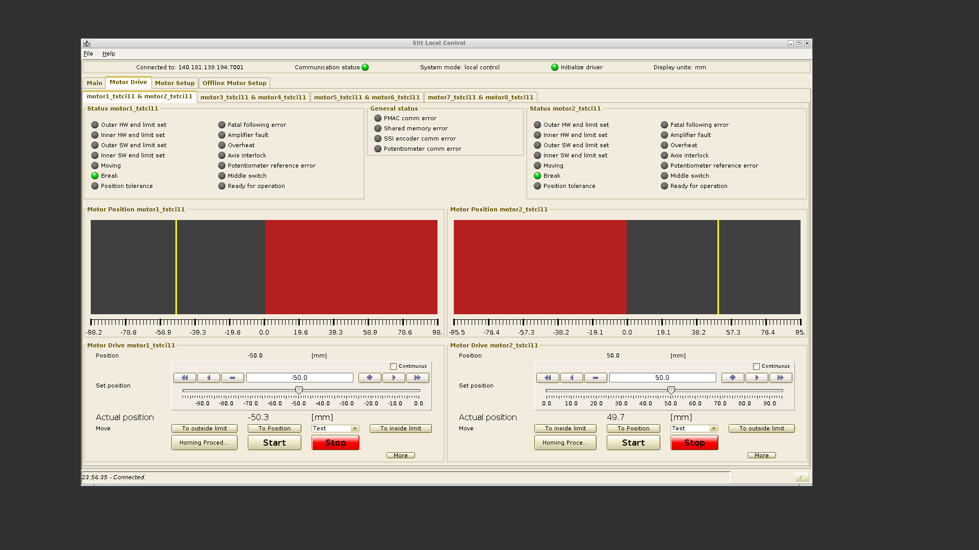Screen dimensions: 979x550
Task: Click motor2 yellow position marker in graph
Action: (718, 267)
